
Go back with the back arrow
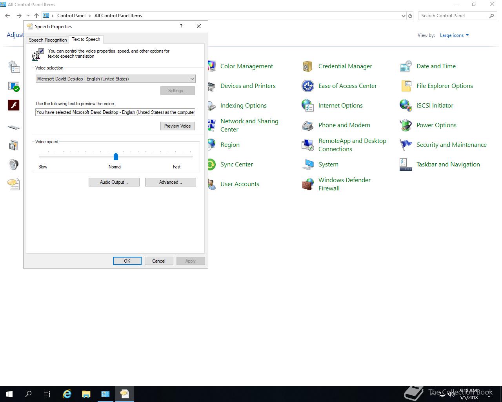7,16
